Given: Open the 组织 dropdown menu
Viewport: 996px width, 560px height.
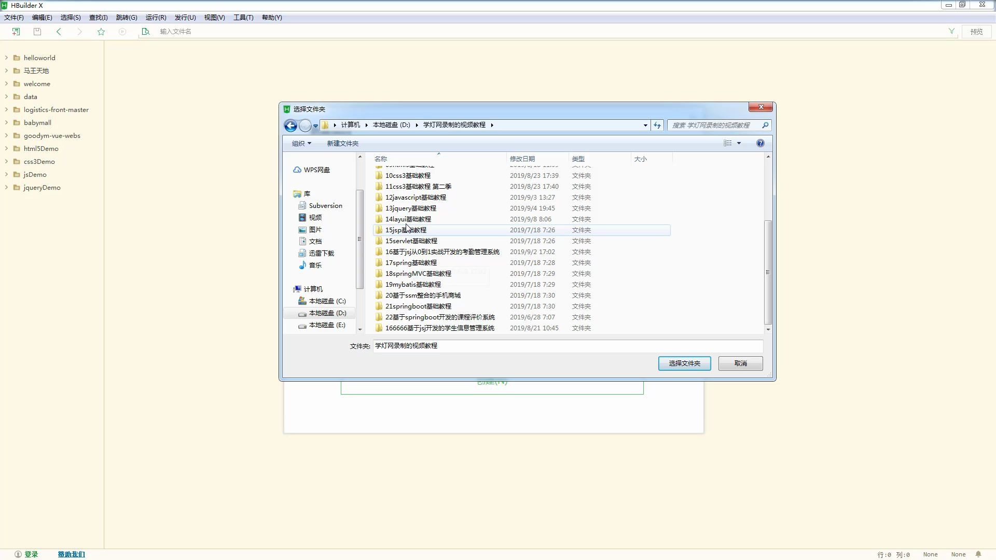Looking at the screenshot, I should pyautogui.click(x=301, y=144).
